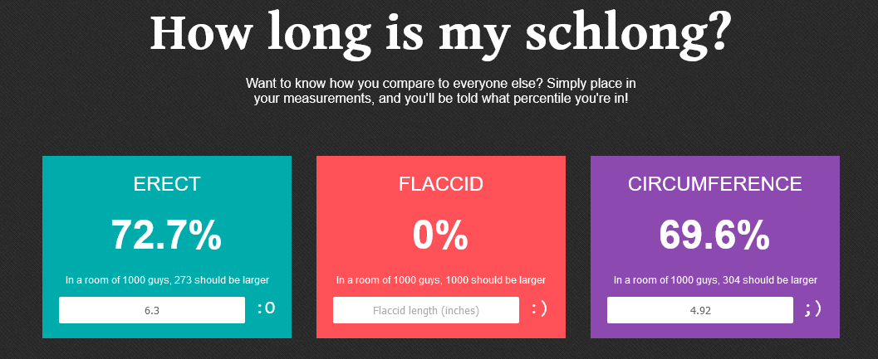Click the "How long is my schlong?" title
Viewport: 878px width, 359px height.
(439, 33)
